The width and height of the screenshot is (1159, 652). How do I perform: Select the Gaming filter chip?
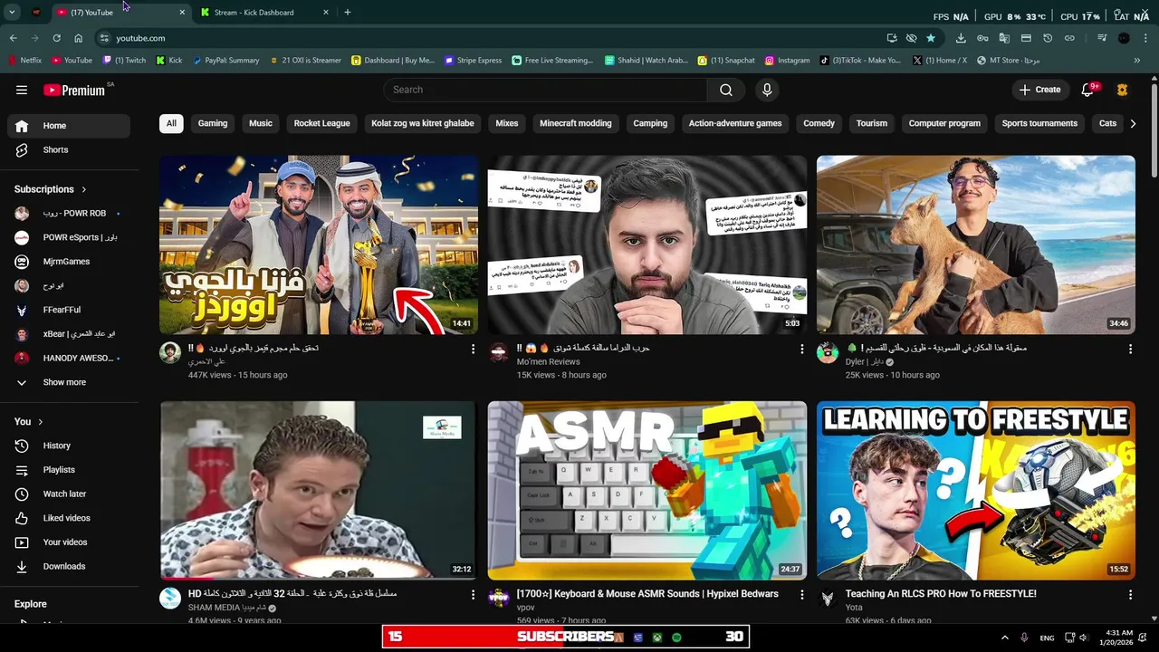coord(213,123)
